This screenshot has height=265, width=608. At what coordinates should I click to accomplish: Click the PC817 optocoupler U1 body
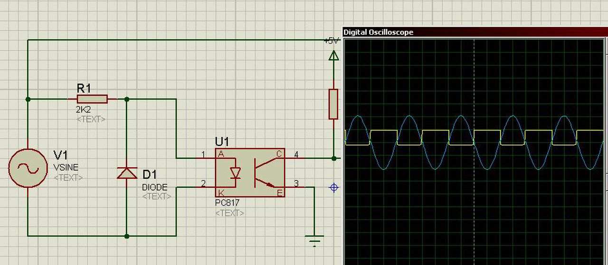coord(250,173)
